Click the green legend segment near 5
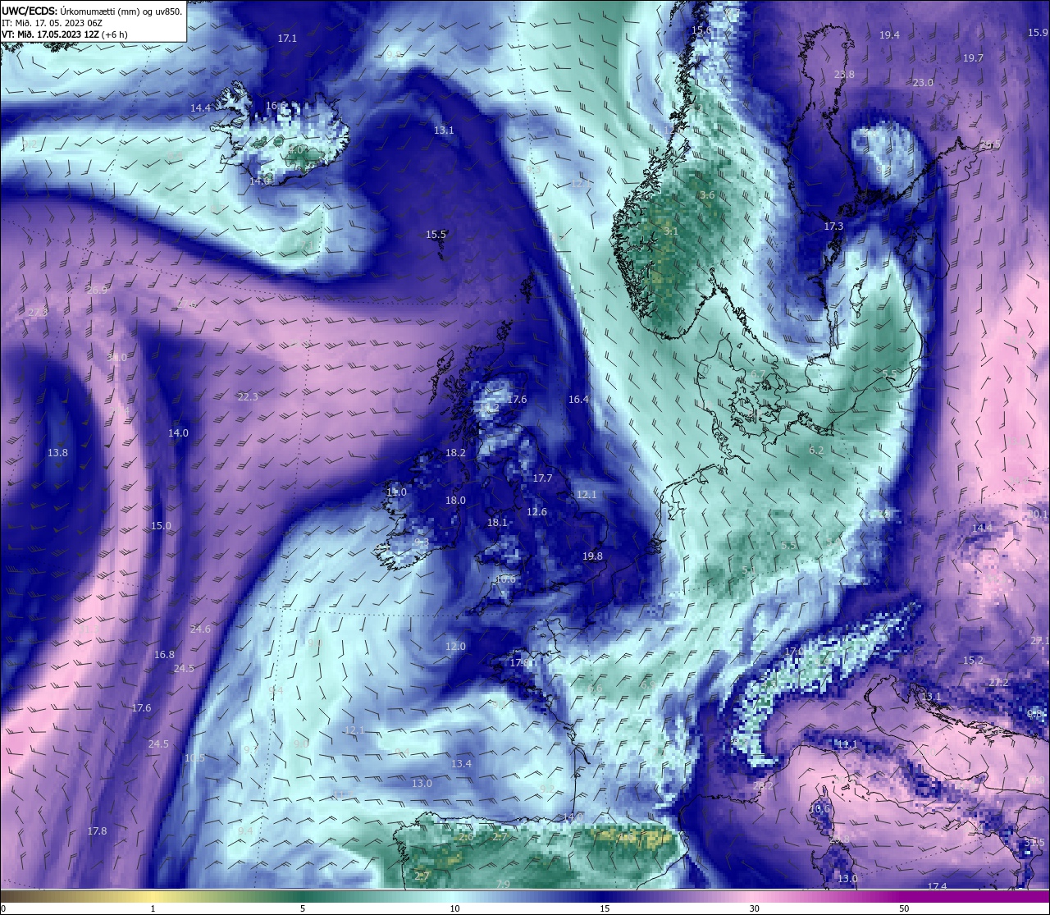The height and width of the screenshot is (915, 1050). pos(303,896)
